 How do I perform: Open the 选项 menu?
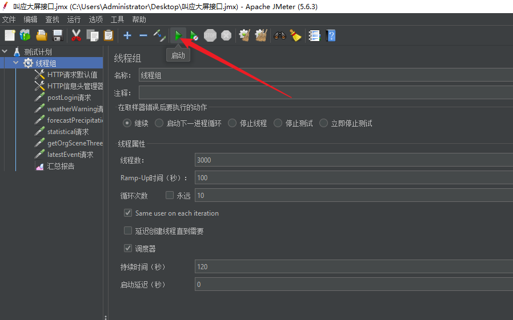pyautogui.click(x=95, y=19)
